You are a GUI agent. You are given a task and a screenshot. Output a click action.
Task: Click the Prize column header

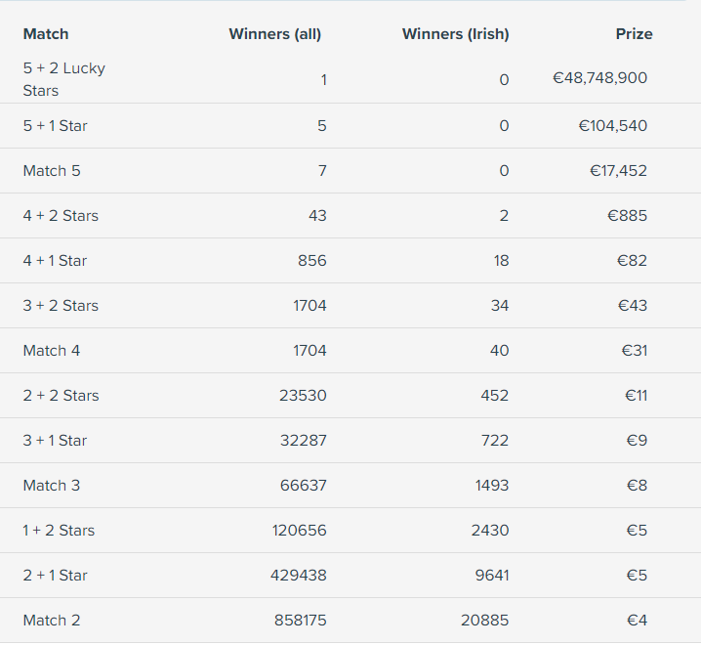click(634, 34)
